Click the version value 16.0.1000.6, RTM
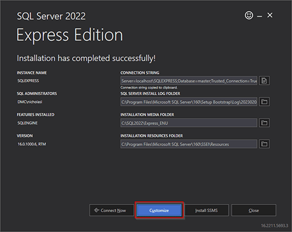The height and width of the screenshot is (232, 292). [32, 144]
